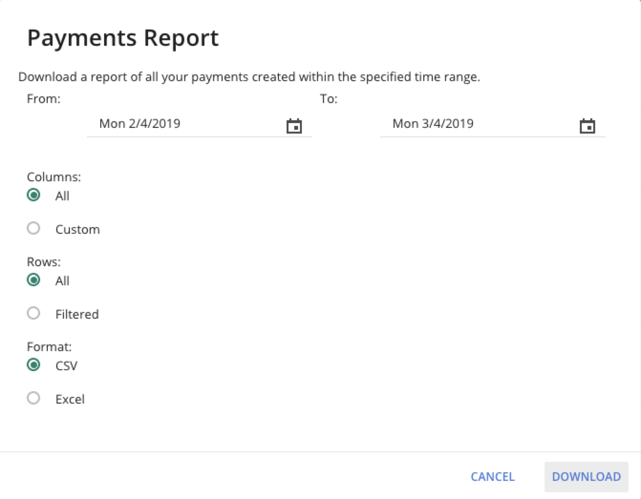Viewport: 641px width, 499px height.
Task: Click the Rows: label
Action: (44, 262)
